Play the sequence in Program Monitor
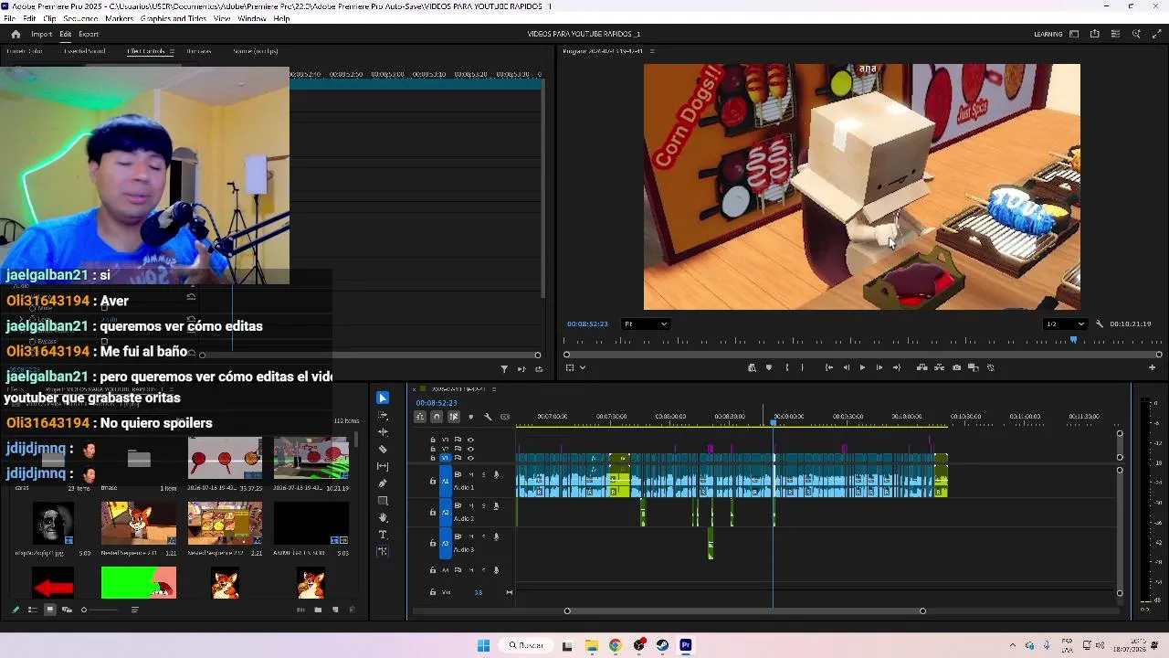 coord(862,367)
